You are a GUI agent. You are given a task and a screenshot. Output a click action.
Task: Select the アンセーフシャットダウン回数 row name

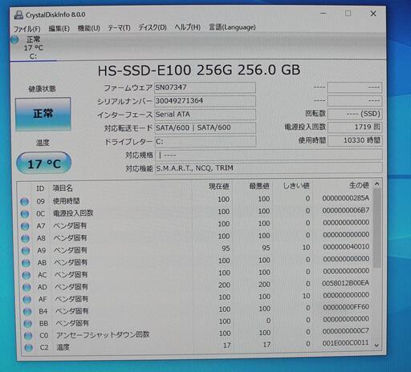103,334
